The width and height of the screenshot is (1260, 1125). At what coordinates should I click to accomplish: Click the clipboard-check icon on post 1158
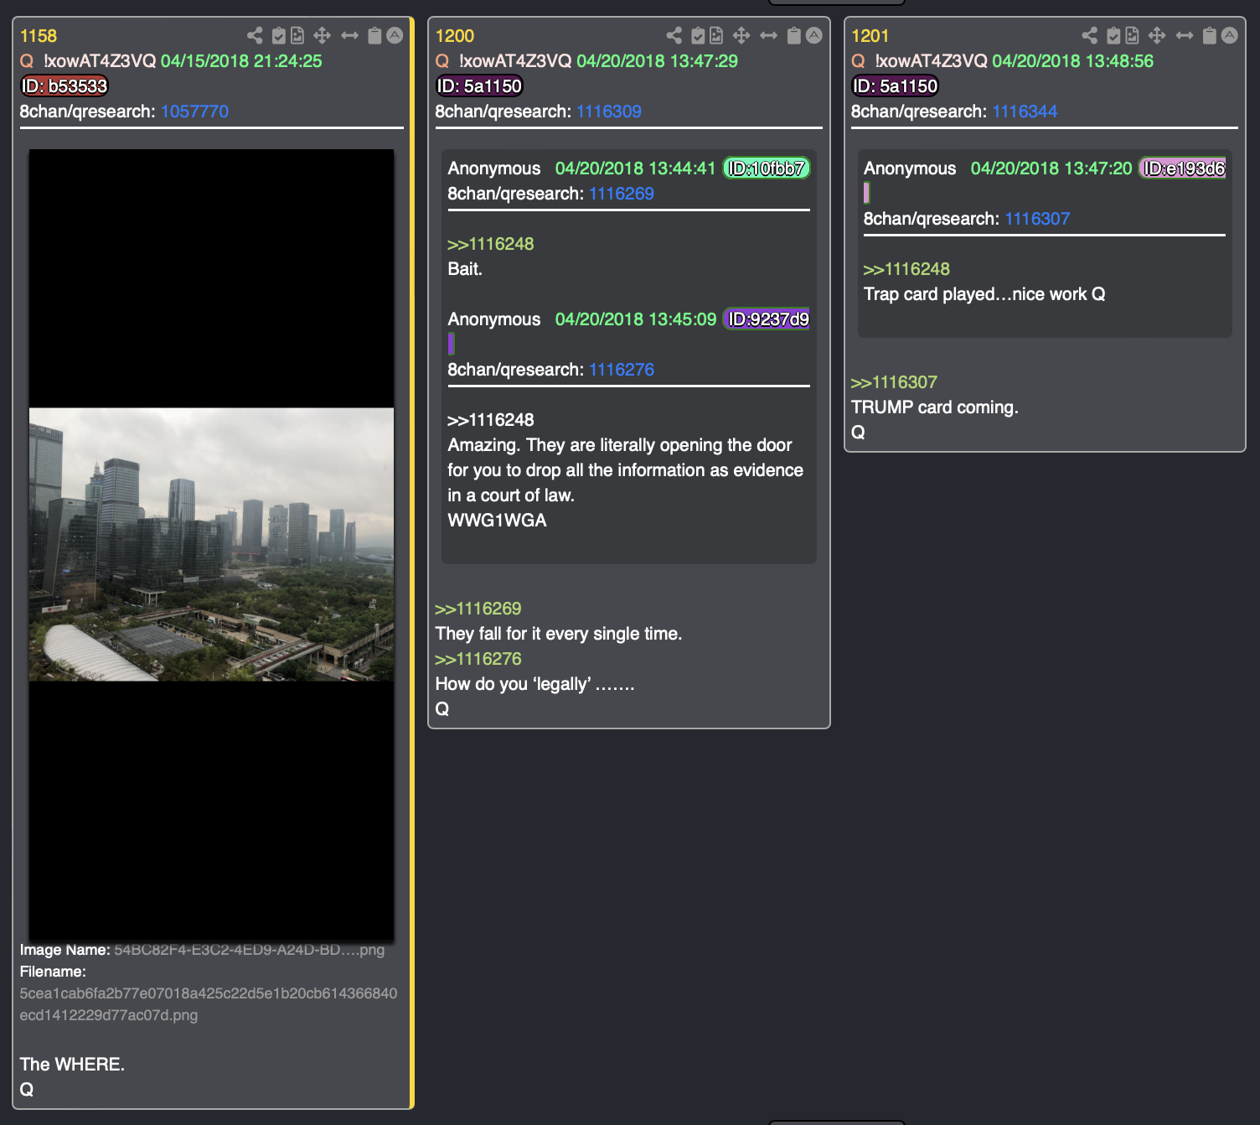tap(279, 35)
